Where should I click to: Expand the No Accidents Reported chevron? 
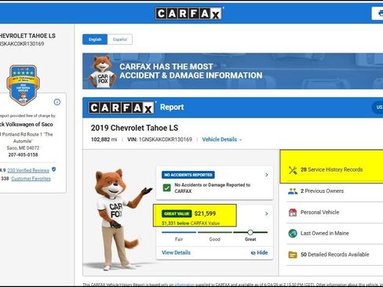tap(267, 175)
